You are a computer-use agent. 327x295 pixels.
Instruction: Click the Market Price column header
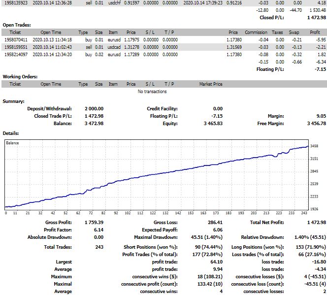[211, 84]
